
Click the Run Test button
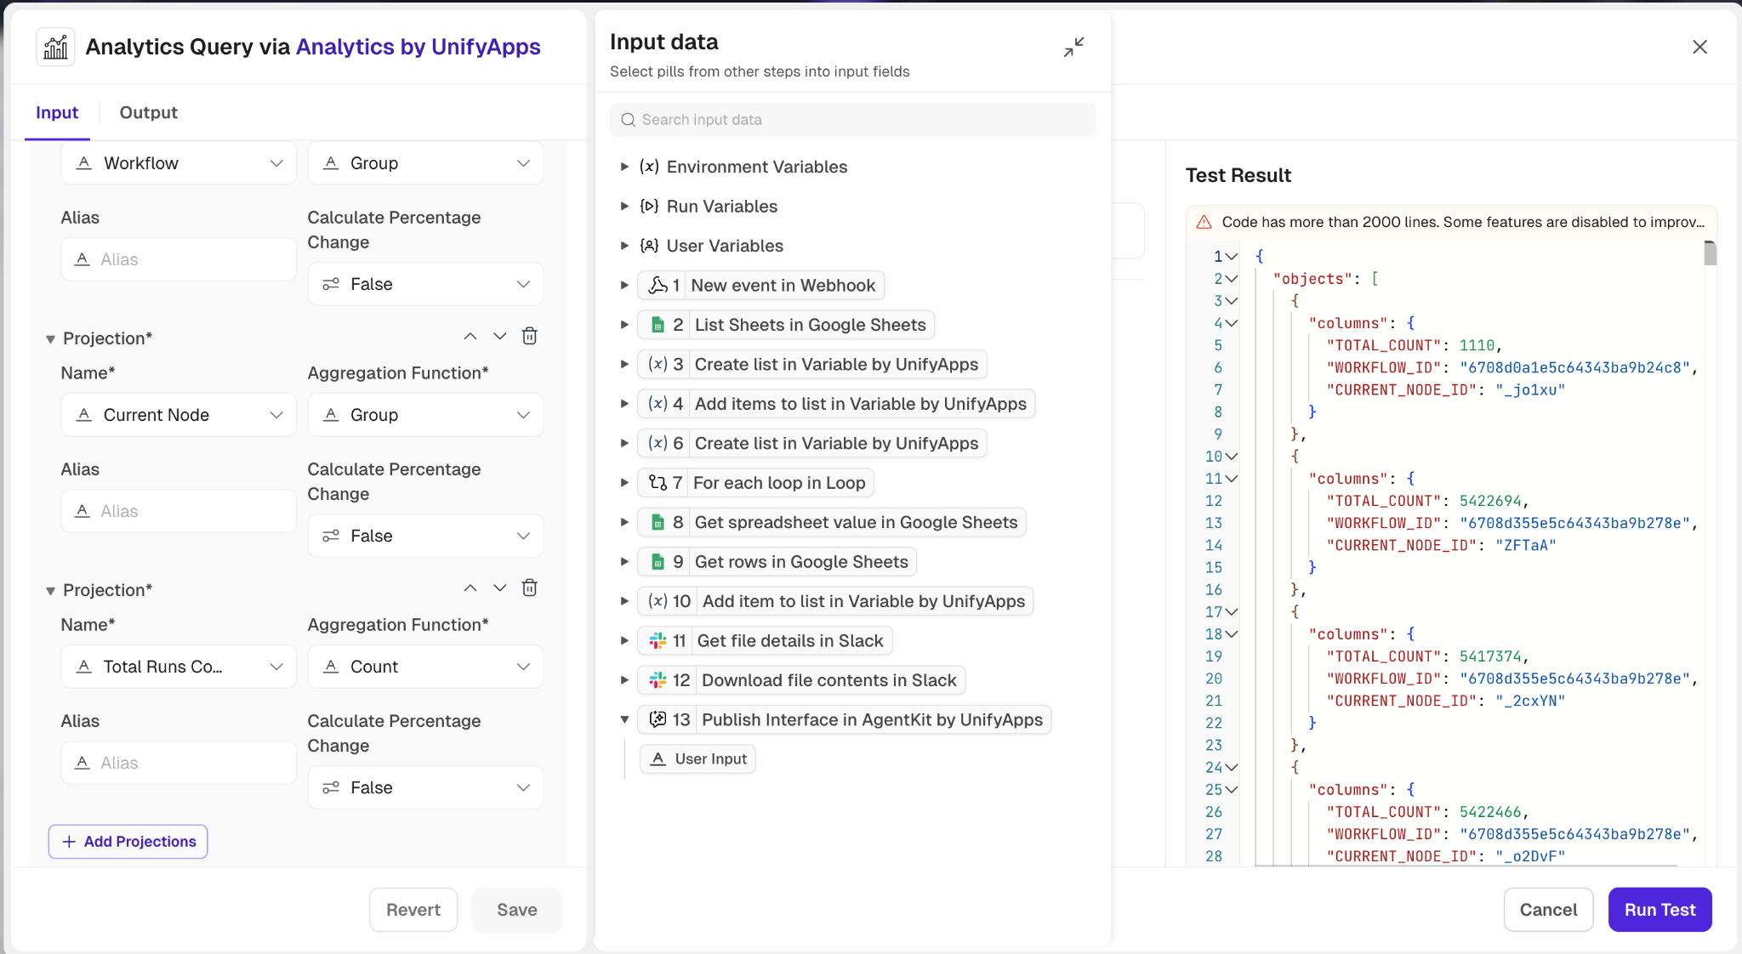[1659, 910]
